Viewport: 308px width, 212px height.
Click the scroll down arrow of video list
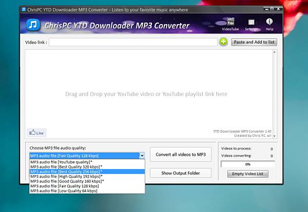(275, 136)
